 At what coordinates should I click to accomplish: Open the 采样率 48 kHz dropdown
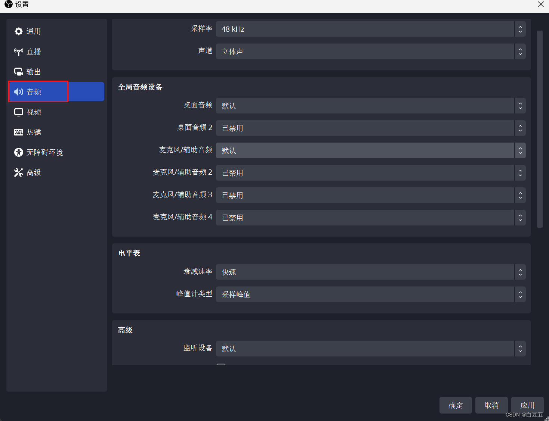coord(371,29)
